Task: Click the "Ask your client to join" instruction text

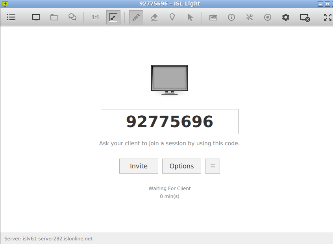Action: click(x=170, y=143)
